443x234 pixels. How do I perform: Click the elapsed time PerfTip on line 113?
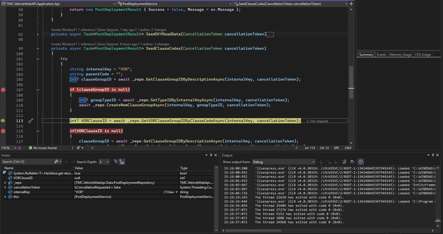click(317, 121)
